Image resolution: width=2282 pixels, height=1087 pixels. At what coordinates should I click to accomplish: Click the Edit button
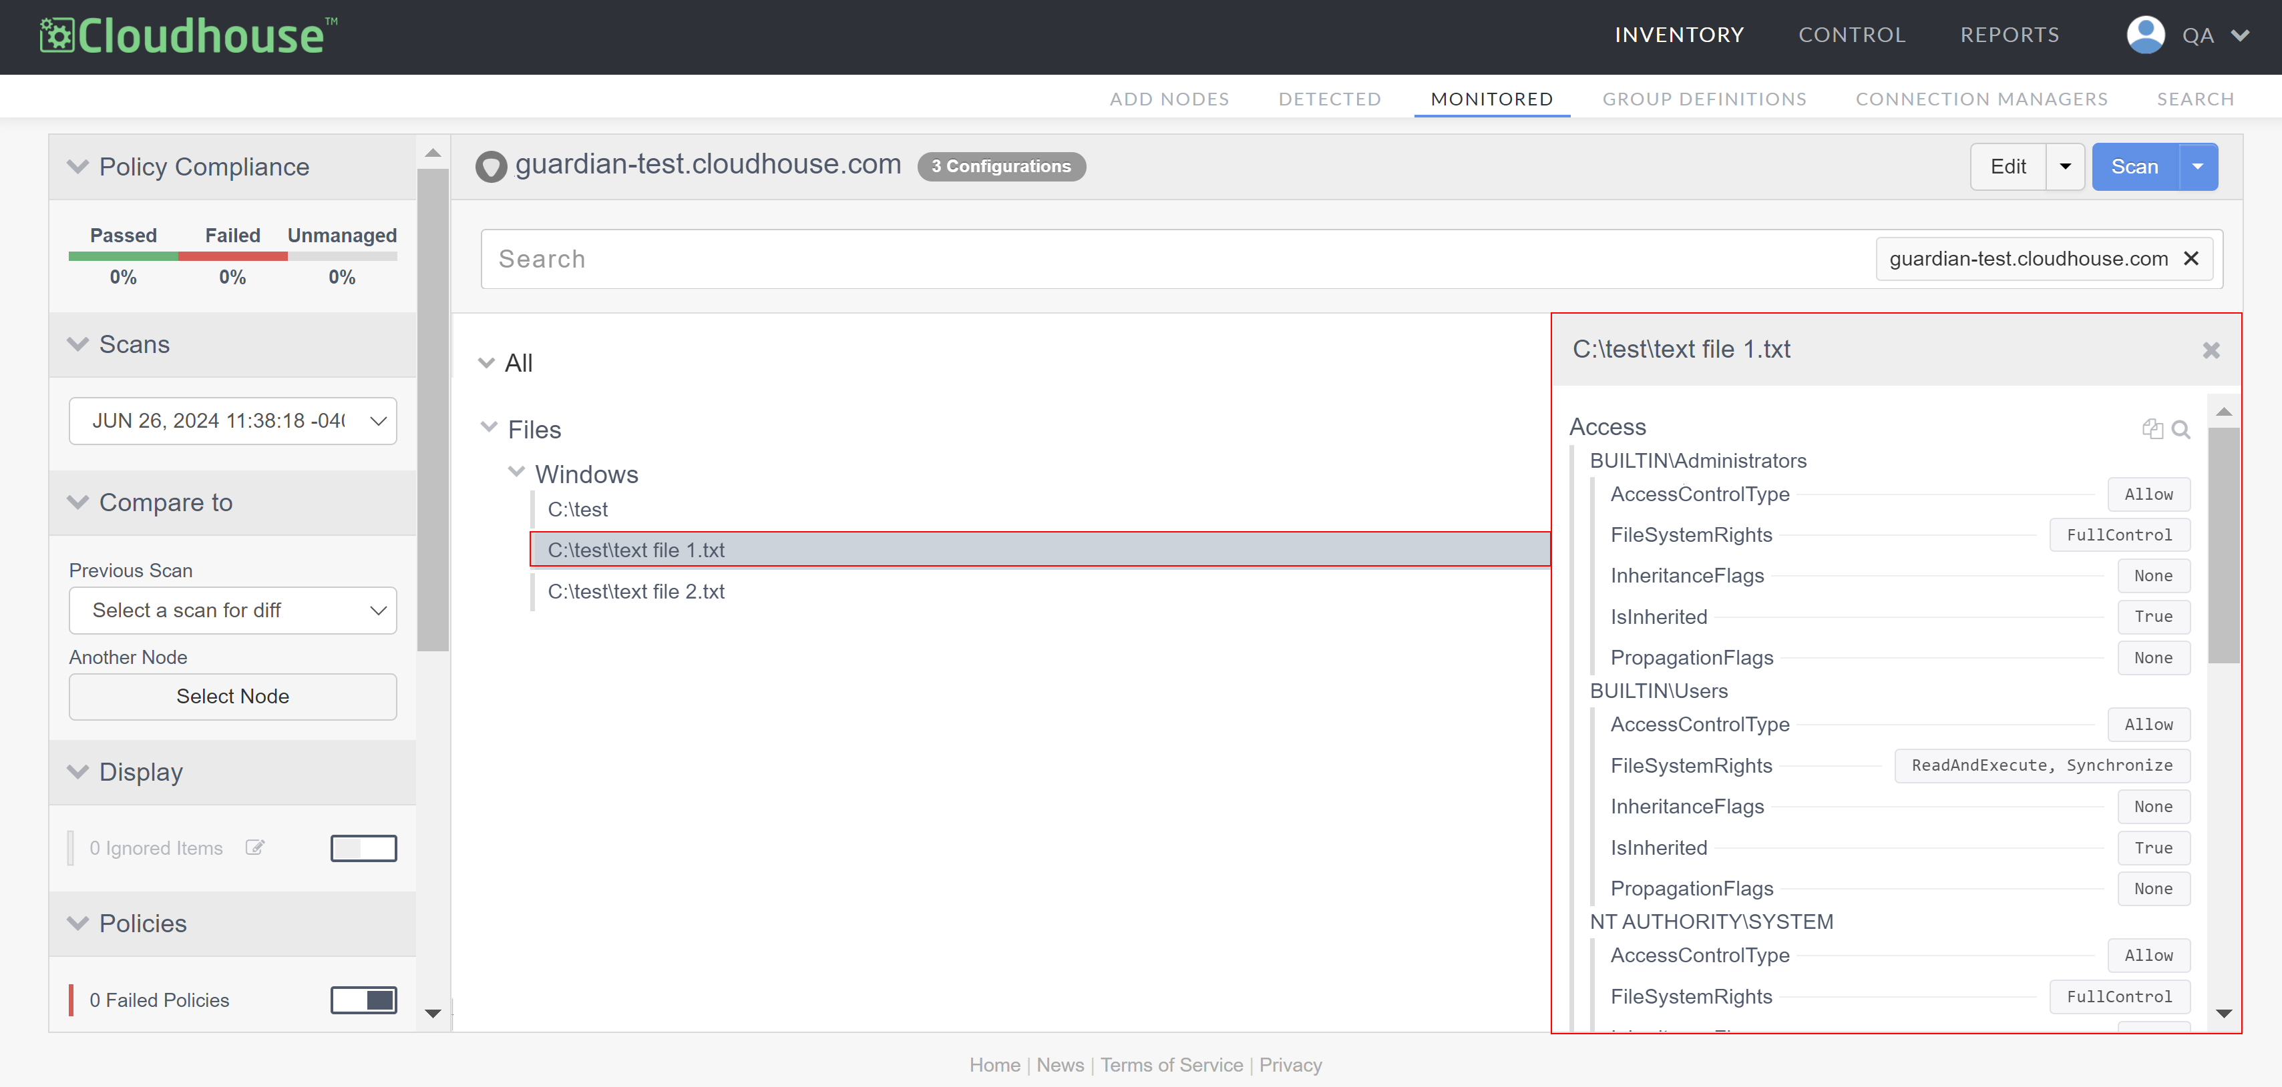[2008, 166]
